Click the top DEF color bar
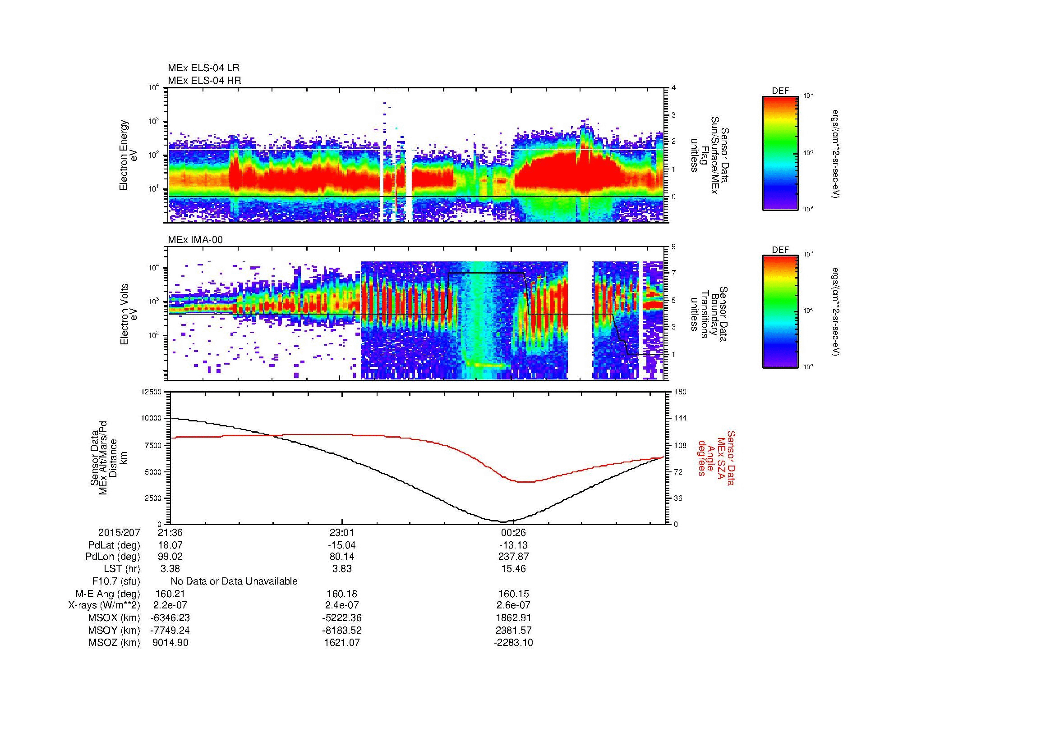Image resolution: width=1055 pixels, height=745 pixels. pyautogui.click(x=780, y=153)
